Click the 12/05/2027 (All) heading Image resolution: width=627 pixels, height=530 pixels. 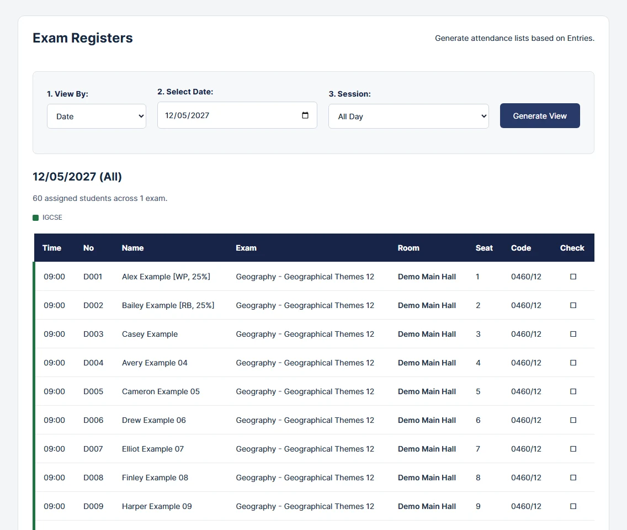pyautogui.click(x=77, y=177)
